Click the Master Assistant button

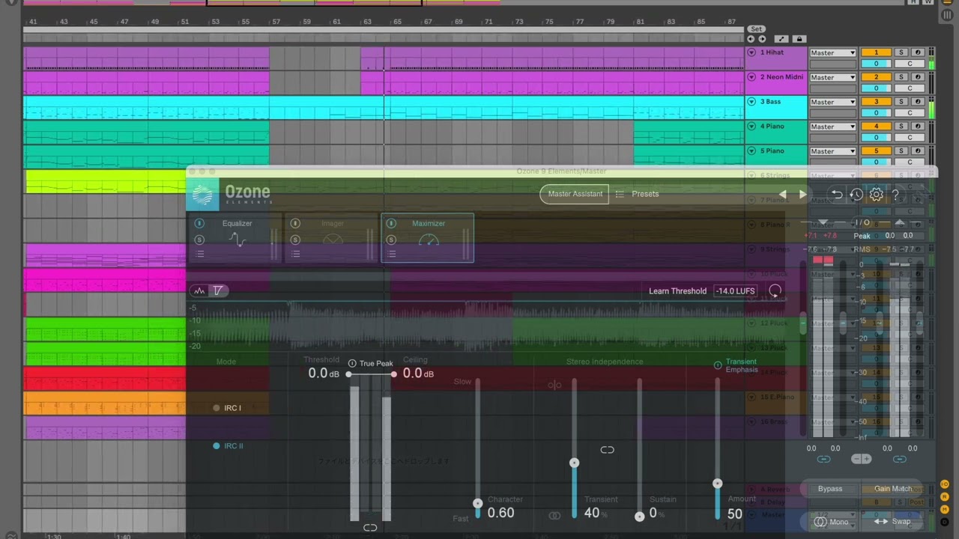(575, 194)
